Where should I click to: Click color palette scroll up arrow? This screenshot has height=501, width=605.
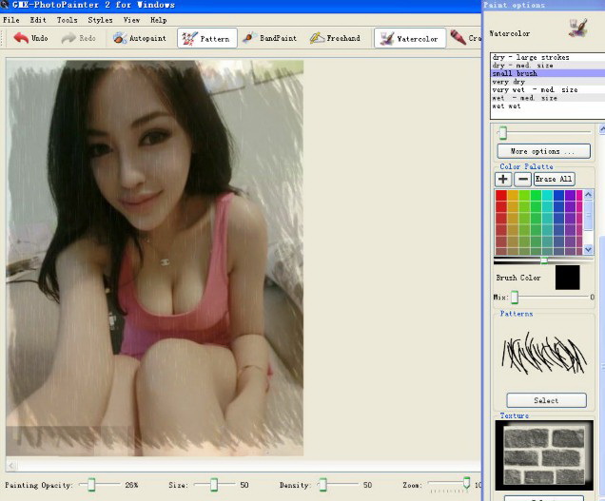coord(588,194)
